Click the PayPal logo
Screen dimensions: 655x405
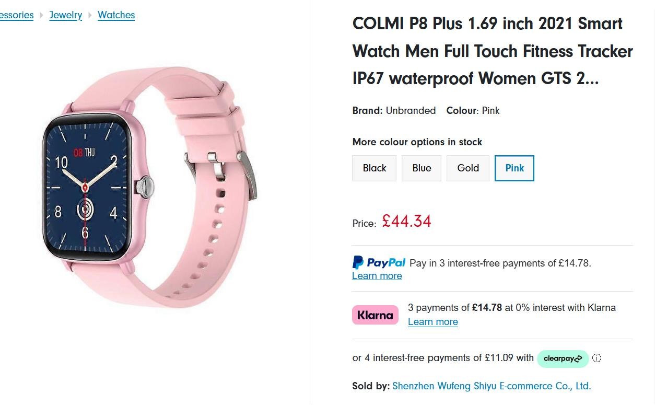[379, 262]
